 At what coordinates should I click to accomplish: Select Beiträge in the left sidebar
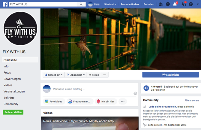coord(9,98)
